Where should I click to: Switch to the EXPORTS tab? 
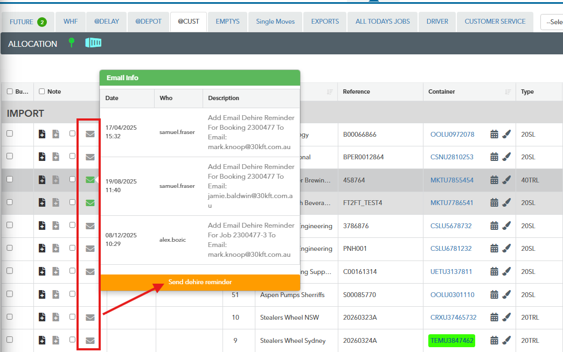(x=325, y=22)
